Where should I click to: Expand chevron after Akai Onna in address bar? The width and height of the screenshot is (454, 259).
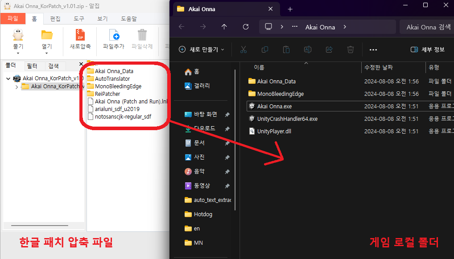pyautogui.click(x=345, y=27)
